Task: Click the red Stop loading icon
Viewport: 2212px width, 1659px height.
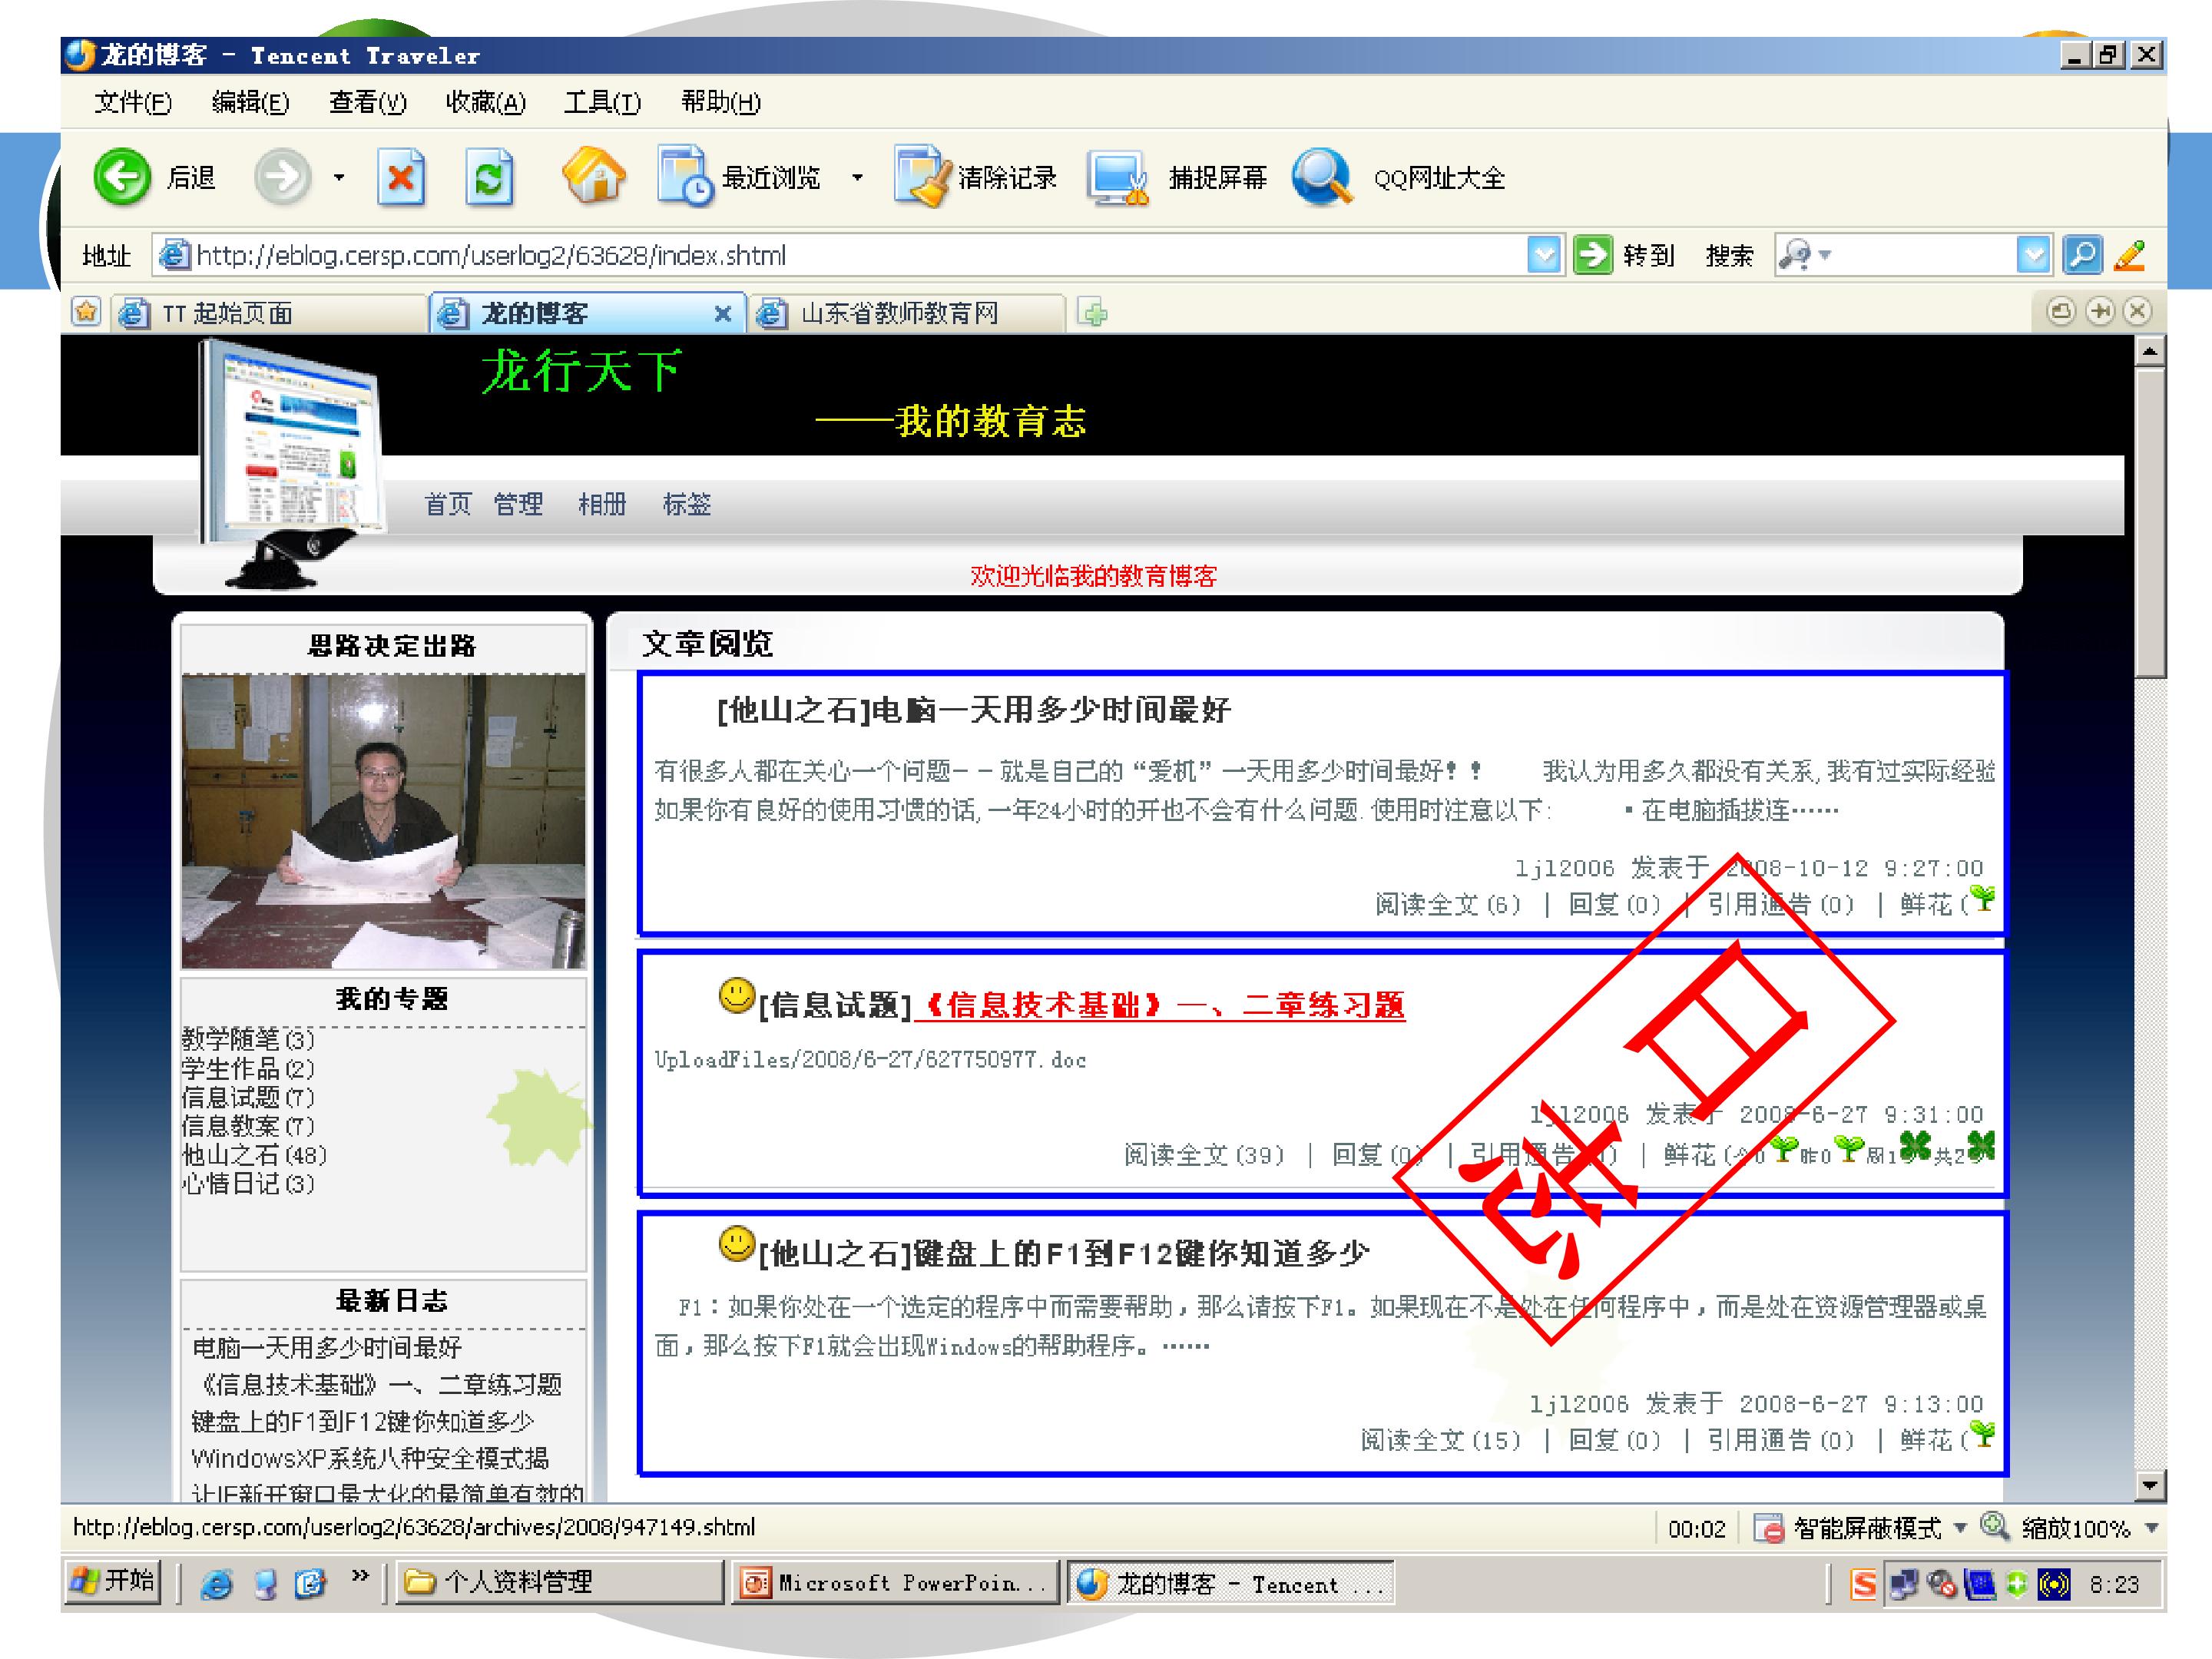Action: [400, 177]
